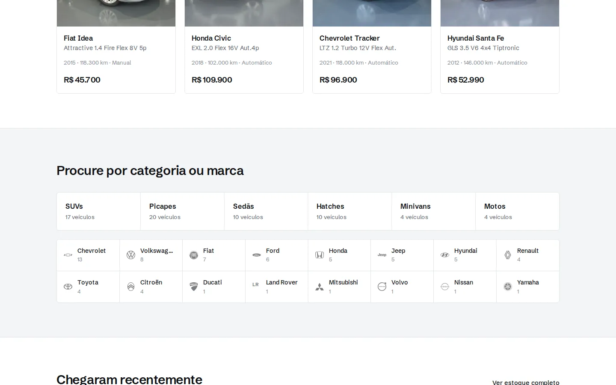The height and width of the screenshot is (385, 616).
Task: Click the Jeep logo icon
Action: pos(382,255)
